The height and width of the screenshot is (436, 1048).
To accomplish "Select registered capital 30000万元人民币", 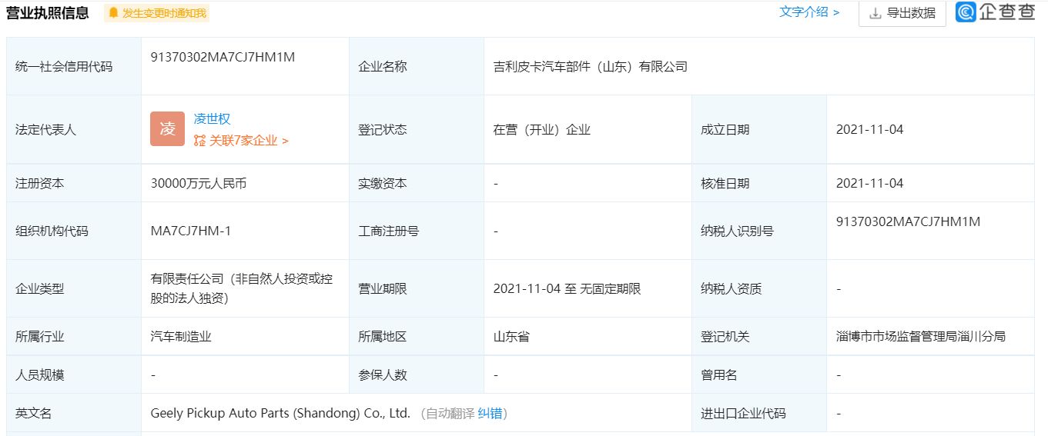I will pyautogui.click(x=199, y=184).
